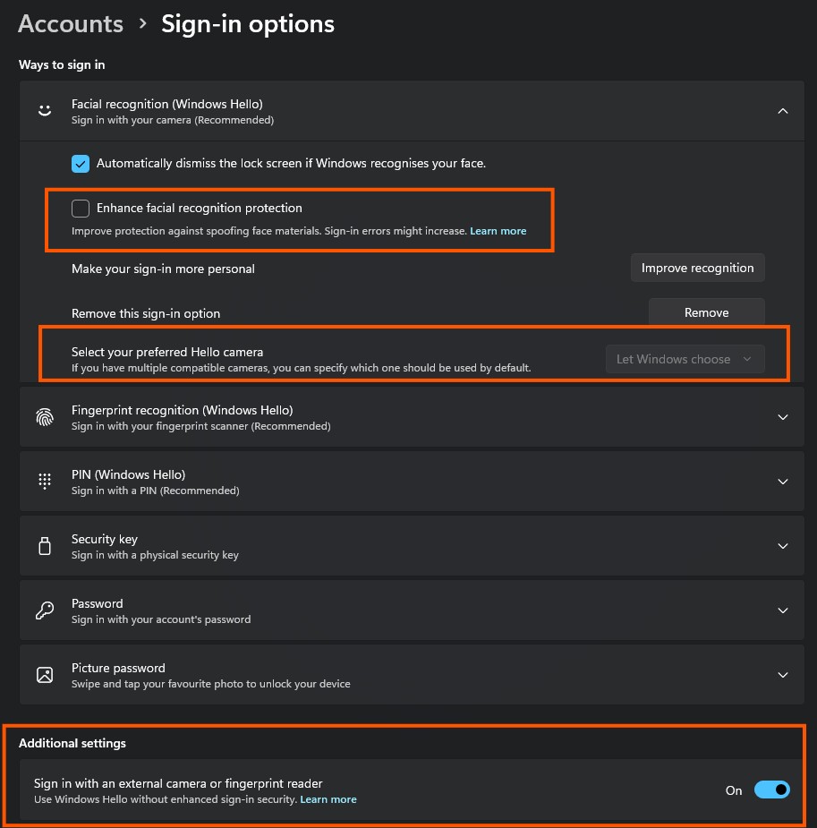Screen dimensions: 817x828
Task: Click the Security key USB icon
Action: [x=44, y=546]
